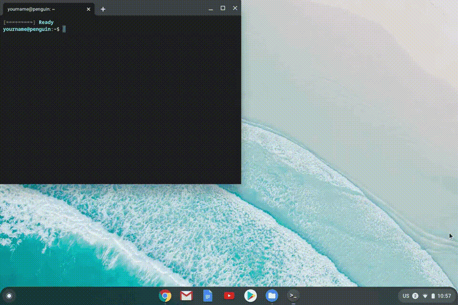This screenshot has width=458, height=305.
Task: Open the Google Play Store
Action: click(x=250, y=295)
